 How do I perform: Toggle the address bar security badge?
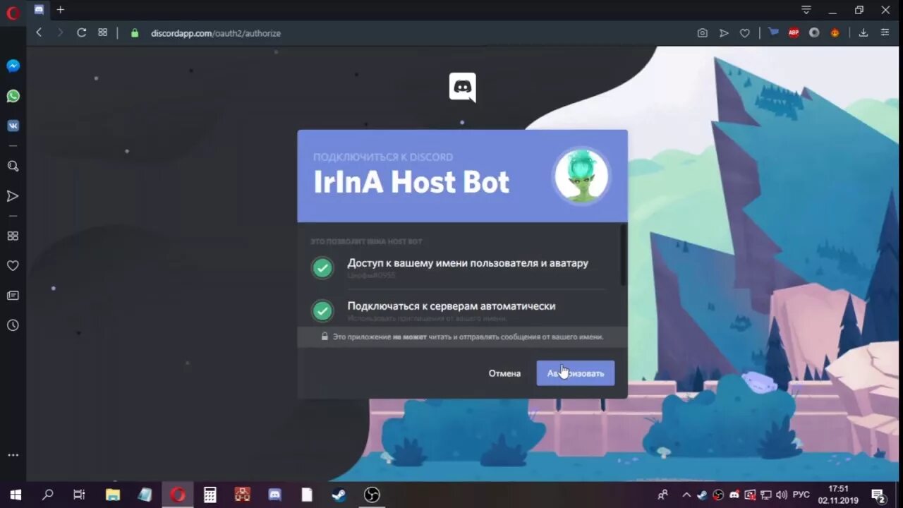click(x=135, y=32)
